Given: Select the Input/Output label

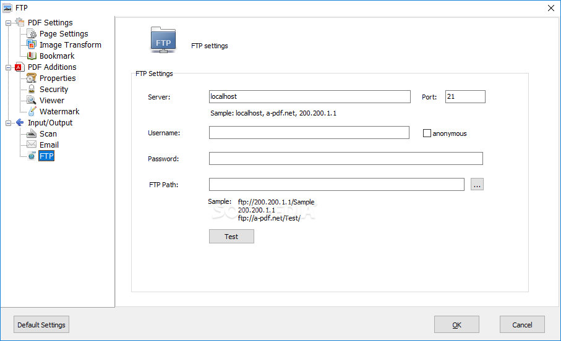Looking at the screenshot, I should click(x=50, y=122).
